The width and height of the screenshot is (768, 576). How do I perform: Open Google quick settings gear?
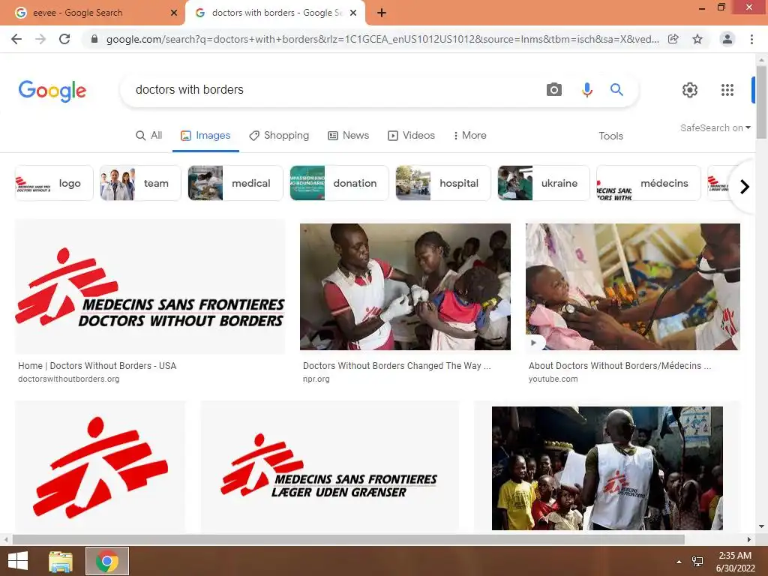pos(690,90)
